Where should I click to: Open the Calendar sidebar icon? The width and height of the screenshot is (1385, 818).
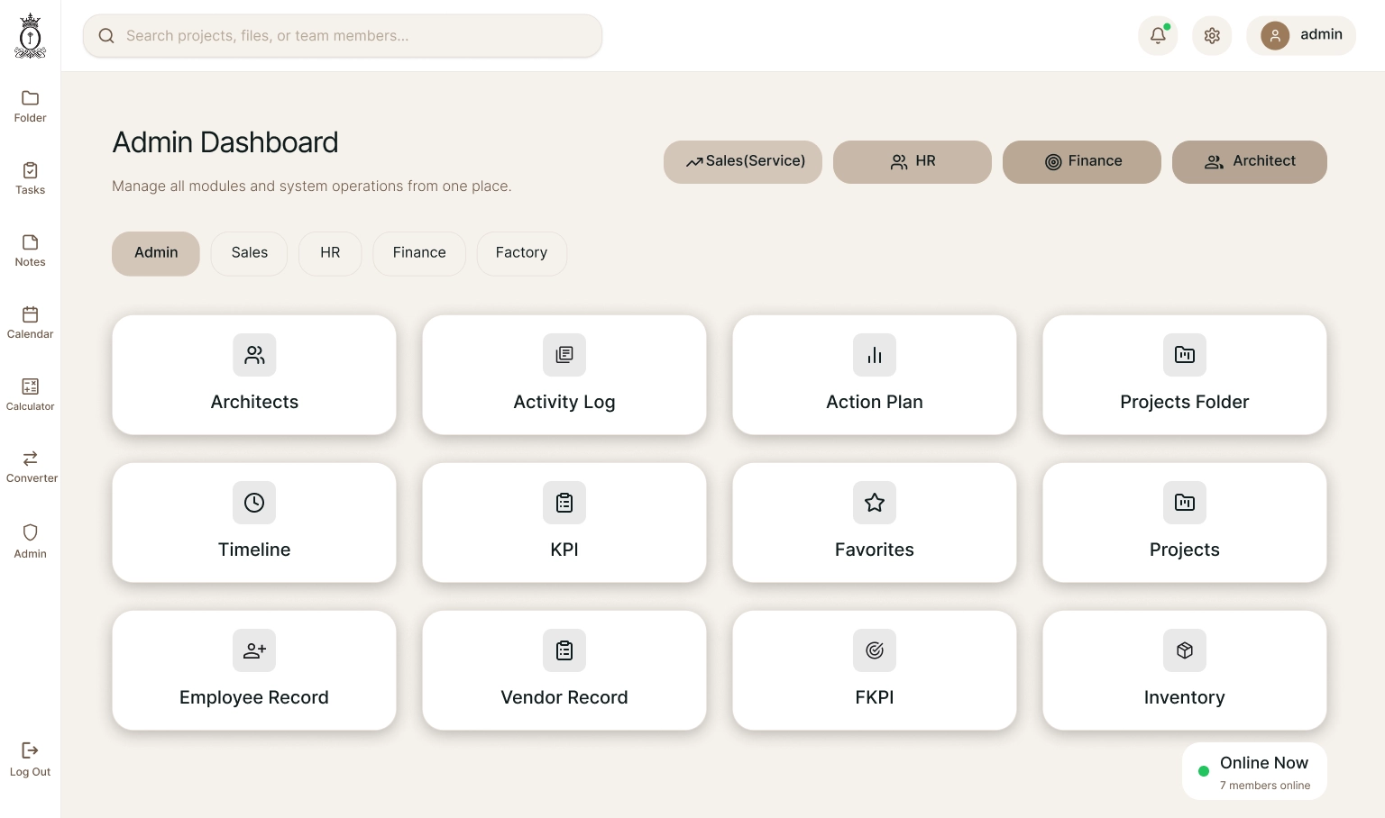30,314
